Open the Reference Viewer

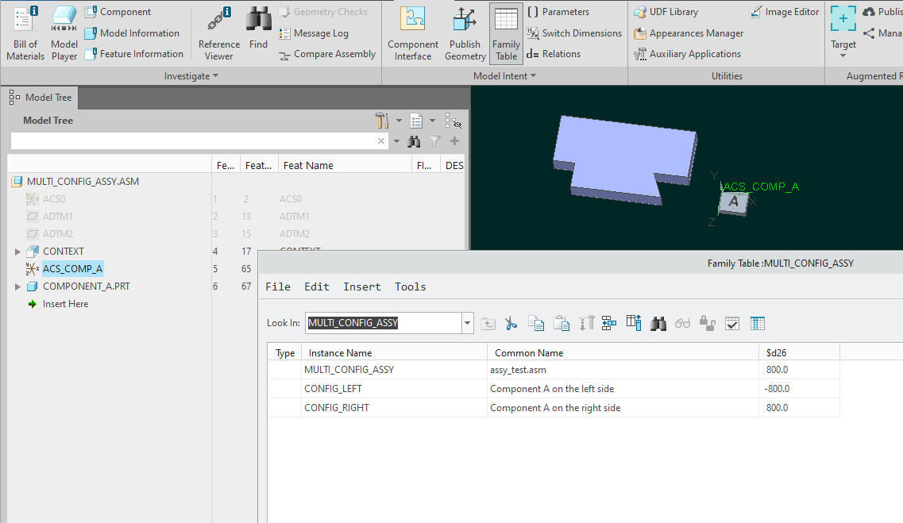pyautogui.click(x=218, y=33)
